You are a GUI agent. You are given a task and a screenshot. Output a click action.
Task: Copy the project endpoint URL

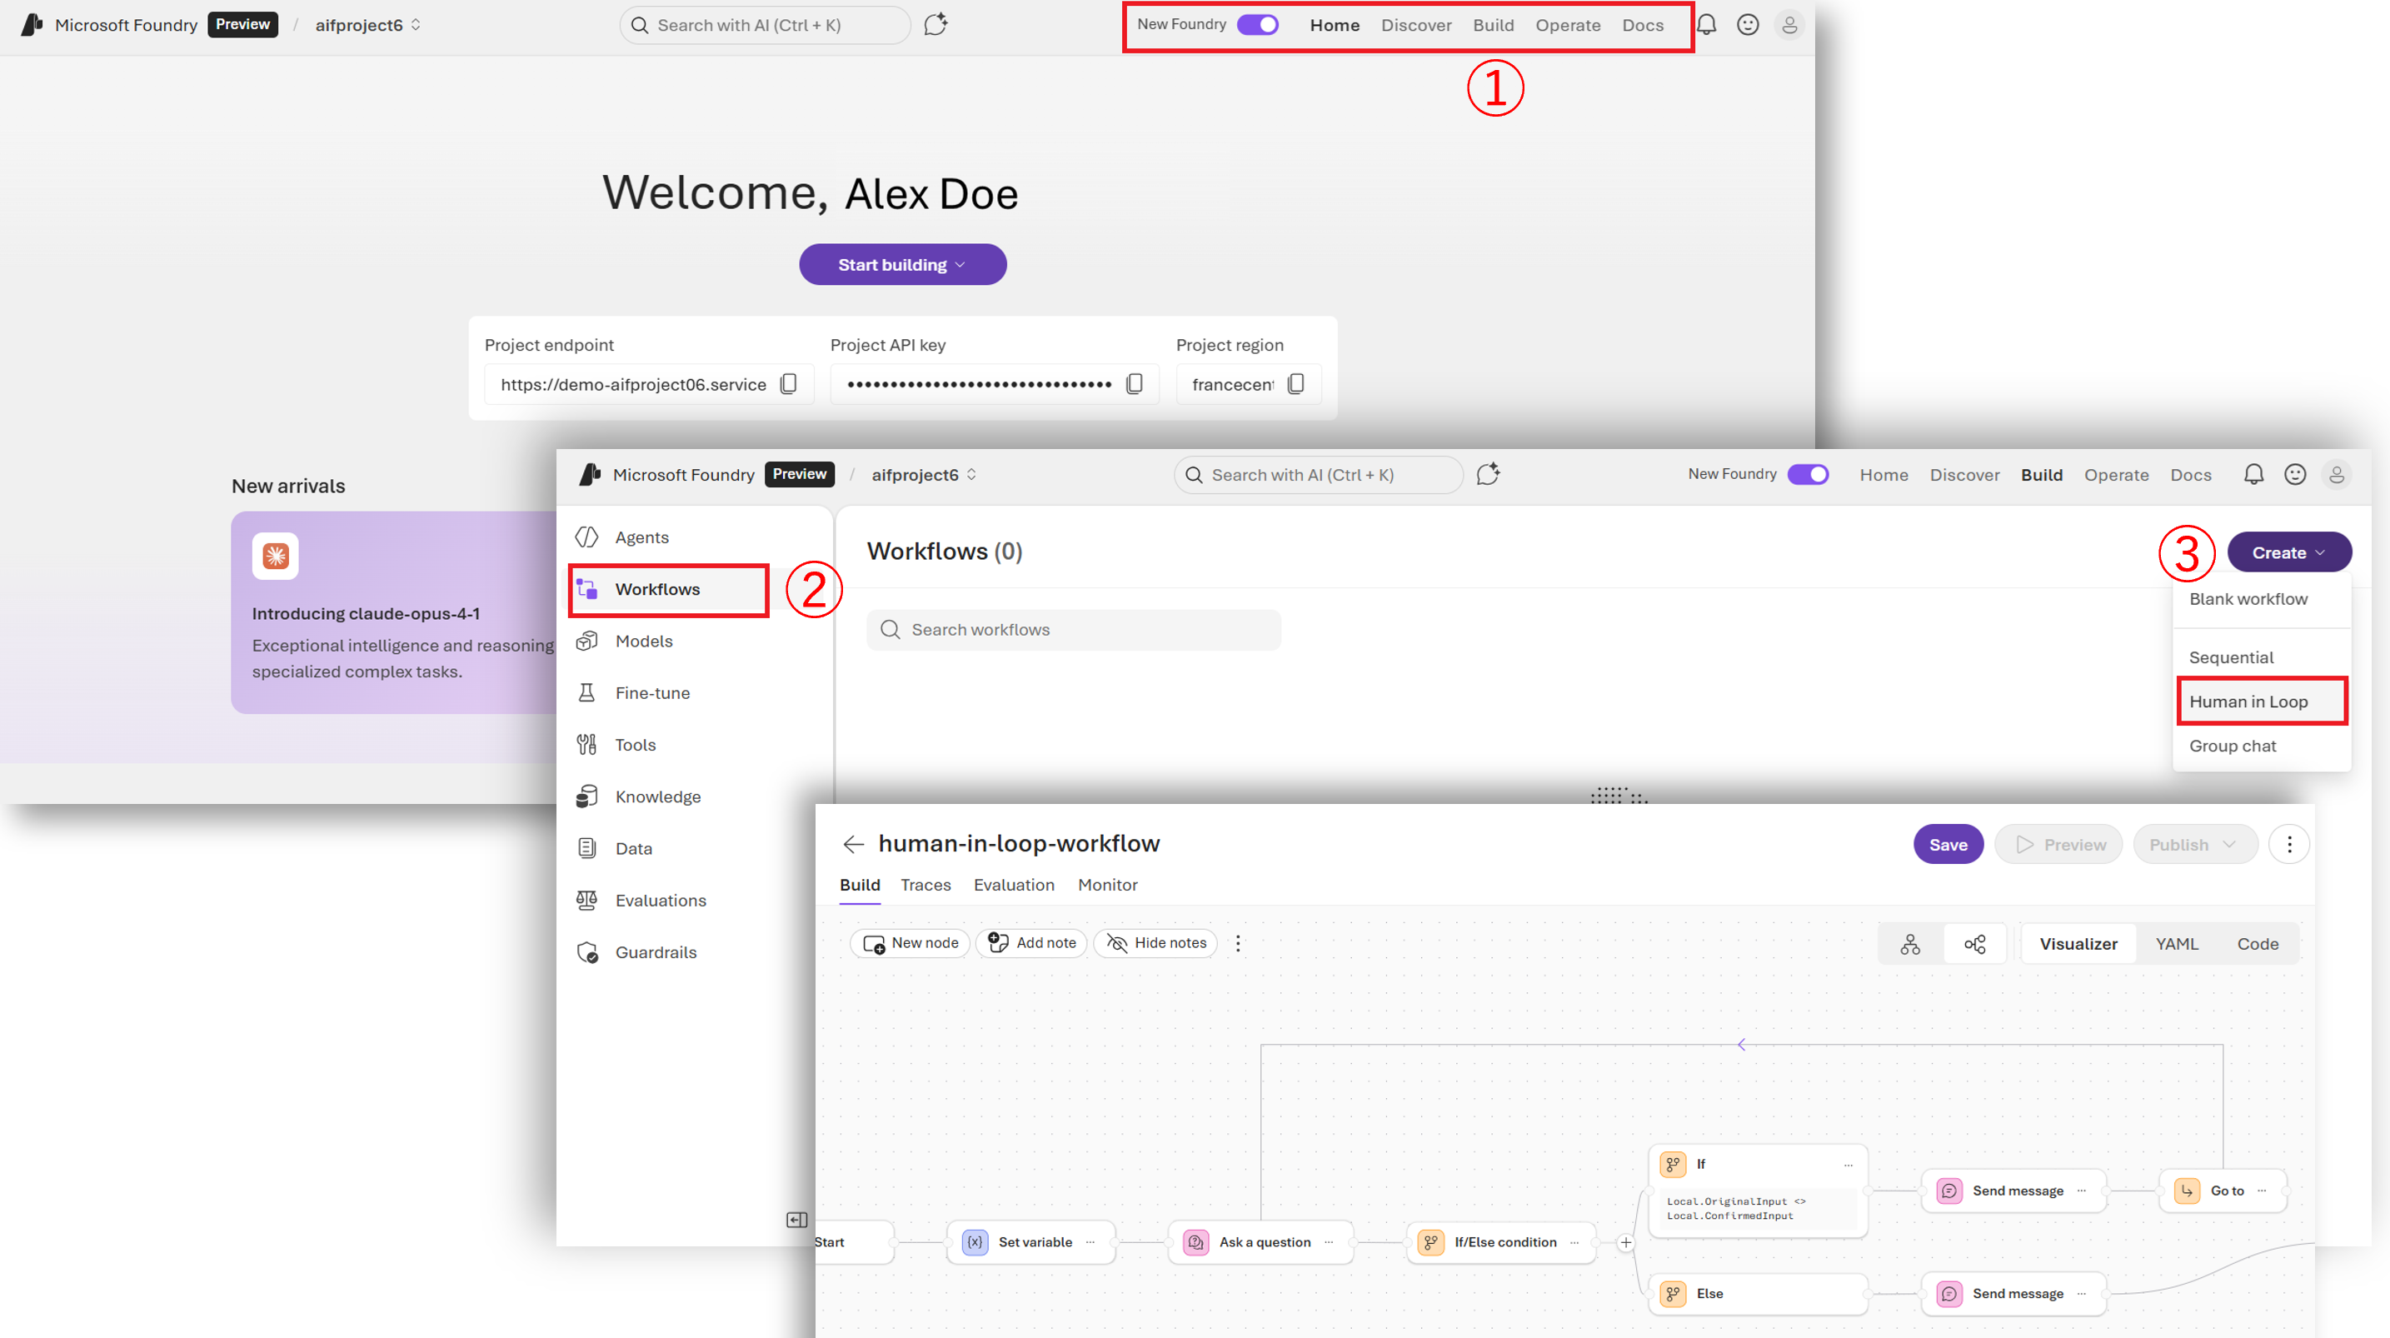pos(789,384)
